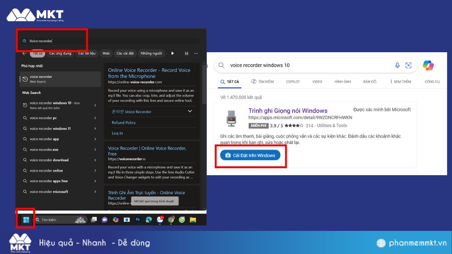Choose the voice recorder microsoft suggestion
Screen dimensions: 452x254
(x=49, y=192)
